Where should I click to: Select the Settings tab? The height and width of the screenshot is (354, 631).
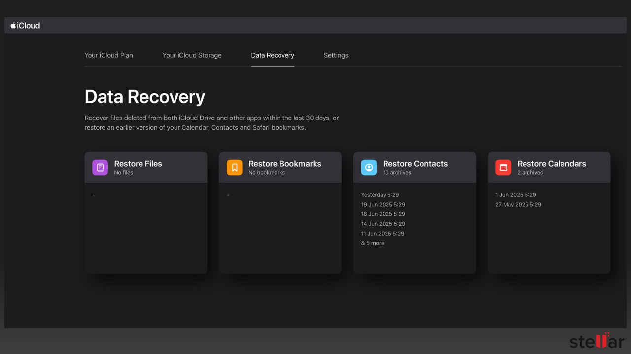click(x=336, y=55)
